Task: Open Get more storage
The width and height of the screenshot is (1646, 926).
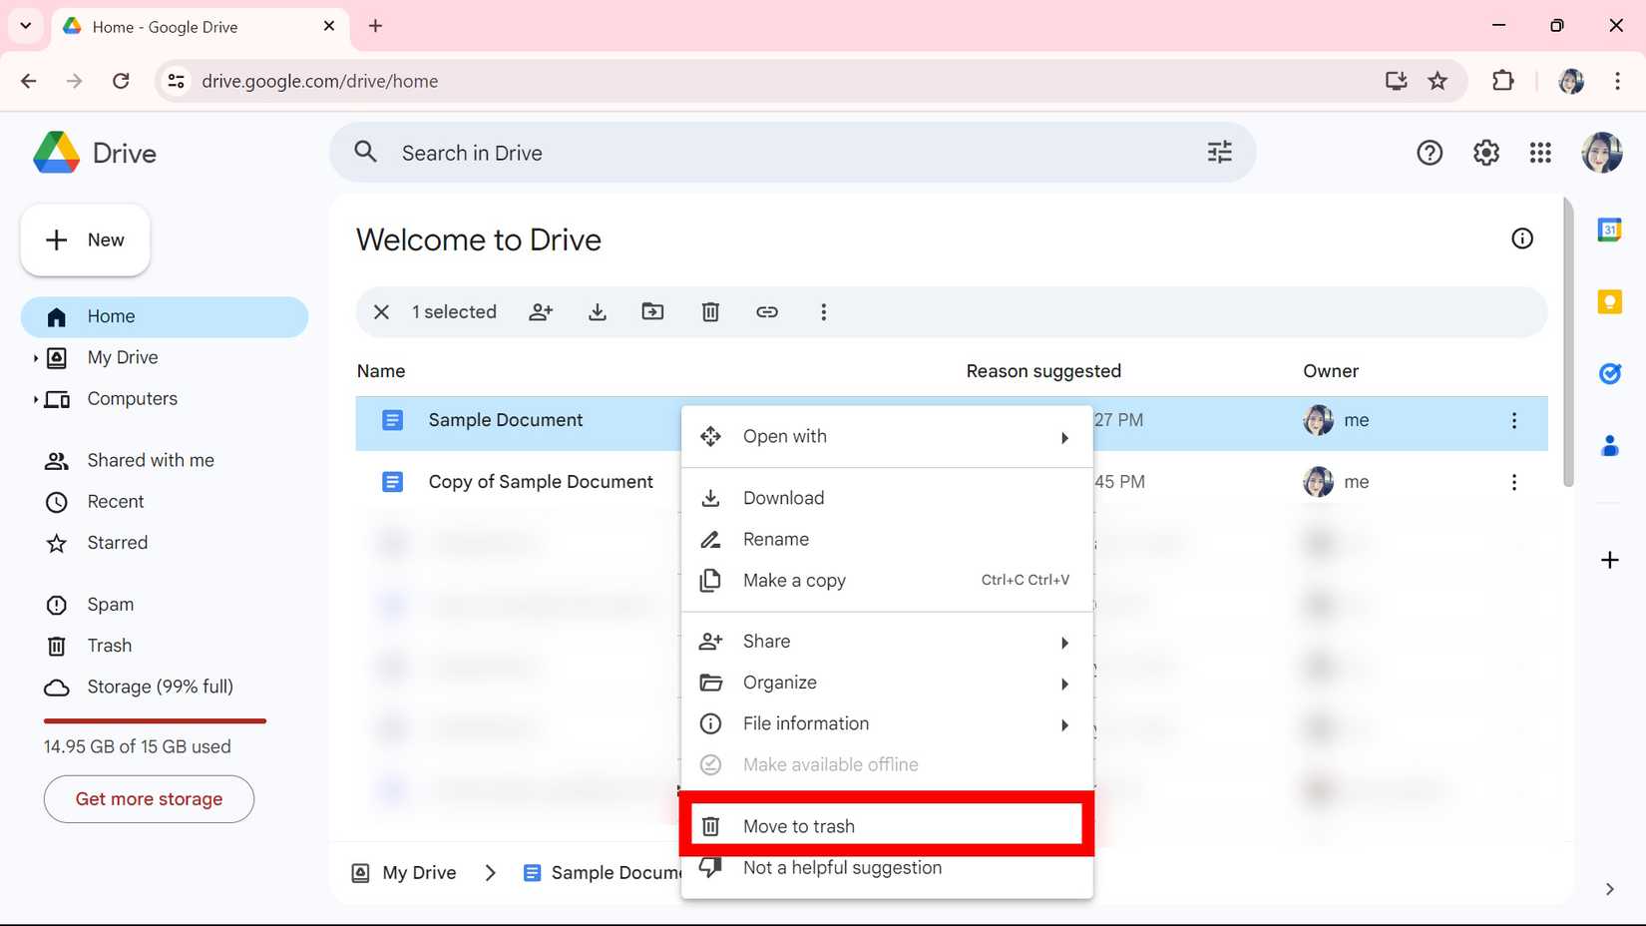Action: [x=148, y=798]
